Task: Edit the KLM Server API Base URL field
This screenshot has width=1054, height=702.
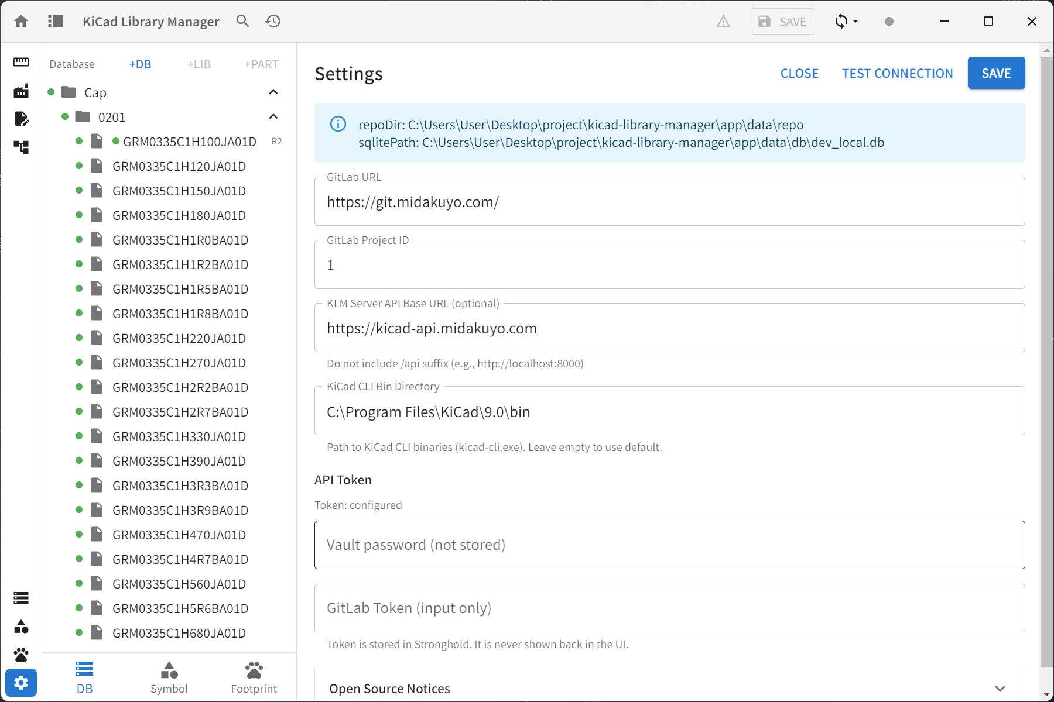Action: (x=669, y=328)
